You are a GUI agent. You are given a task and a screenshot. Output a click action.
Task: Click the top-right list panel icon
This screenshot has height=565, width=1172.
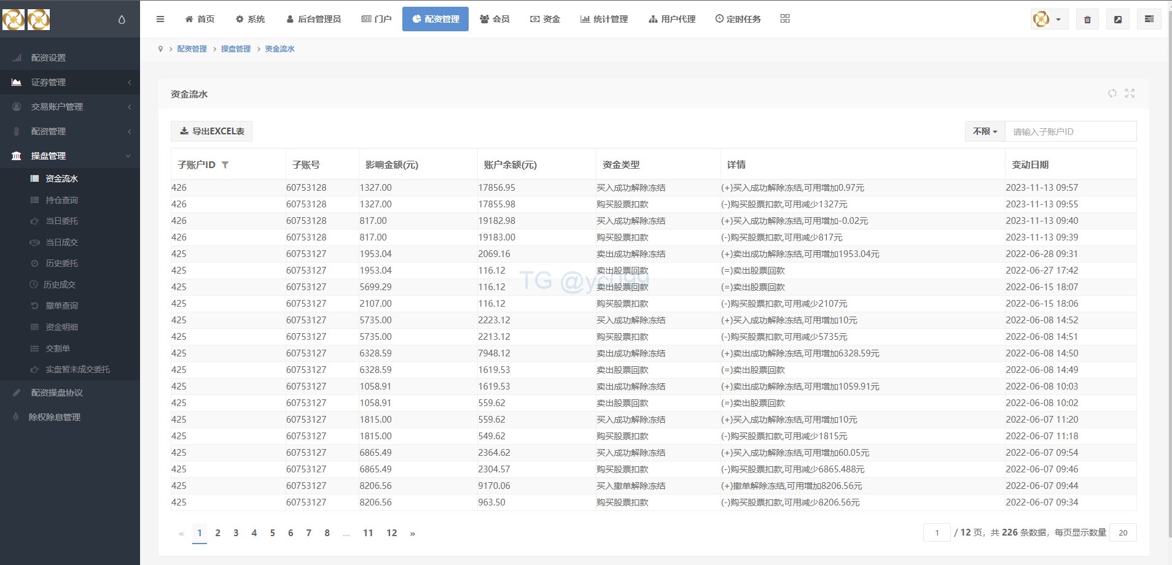click(1149, 20)
